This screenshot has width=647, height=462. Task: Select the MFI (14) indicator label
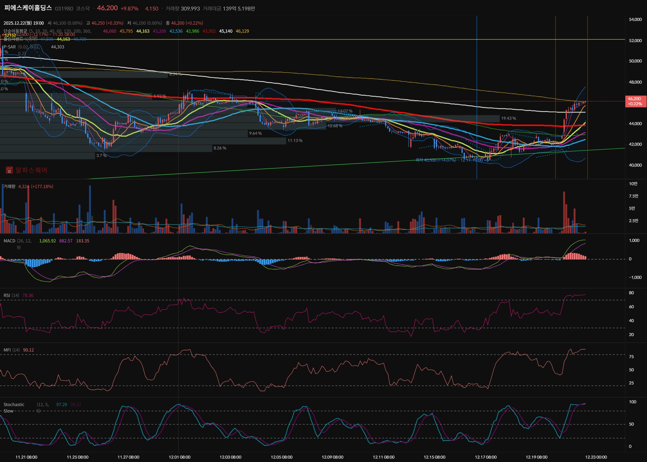pos(11,350)
